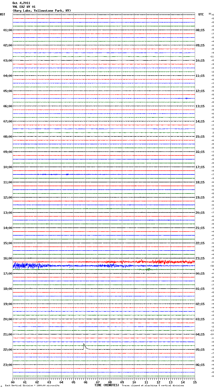Click the minute axis tick "08"
Screen dimensions: 215x389
click(110, 382)
